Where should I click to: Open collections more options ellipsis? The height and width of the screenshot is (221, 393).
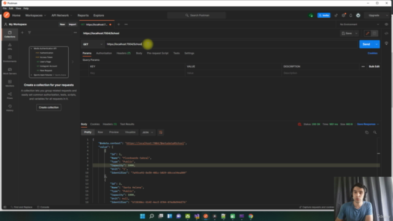click(75, 33)
